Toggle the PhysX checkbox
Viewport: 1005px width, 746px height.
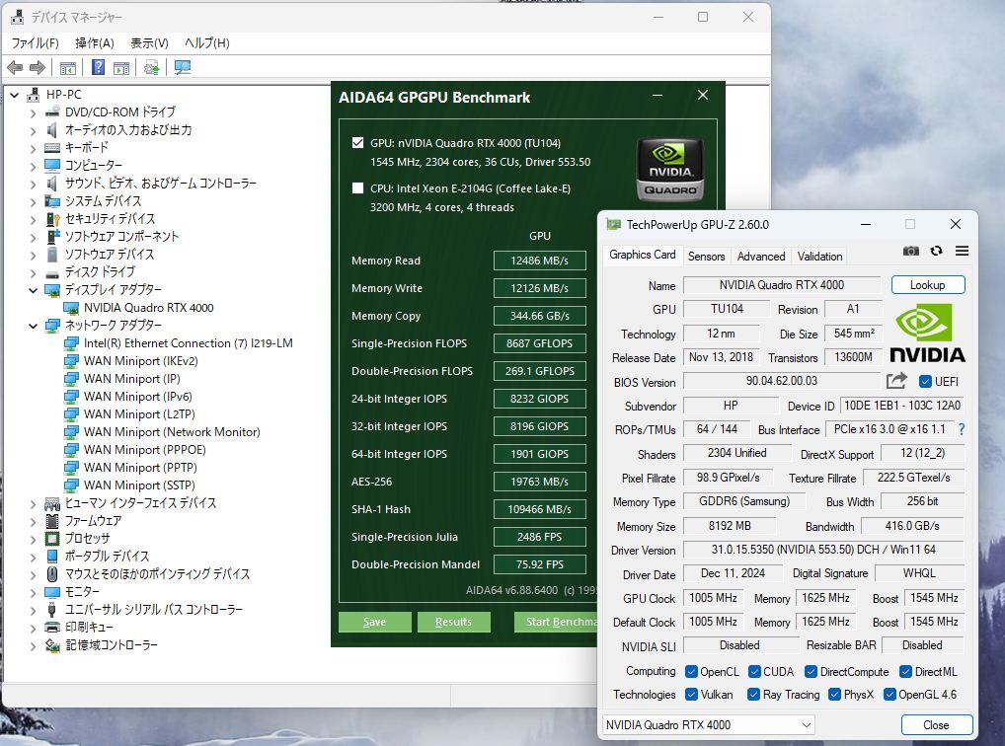pyautogui.click(x=834, y=694)
